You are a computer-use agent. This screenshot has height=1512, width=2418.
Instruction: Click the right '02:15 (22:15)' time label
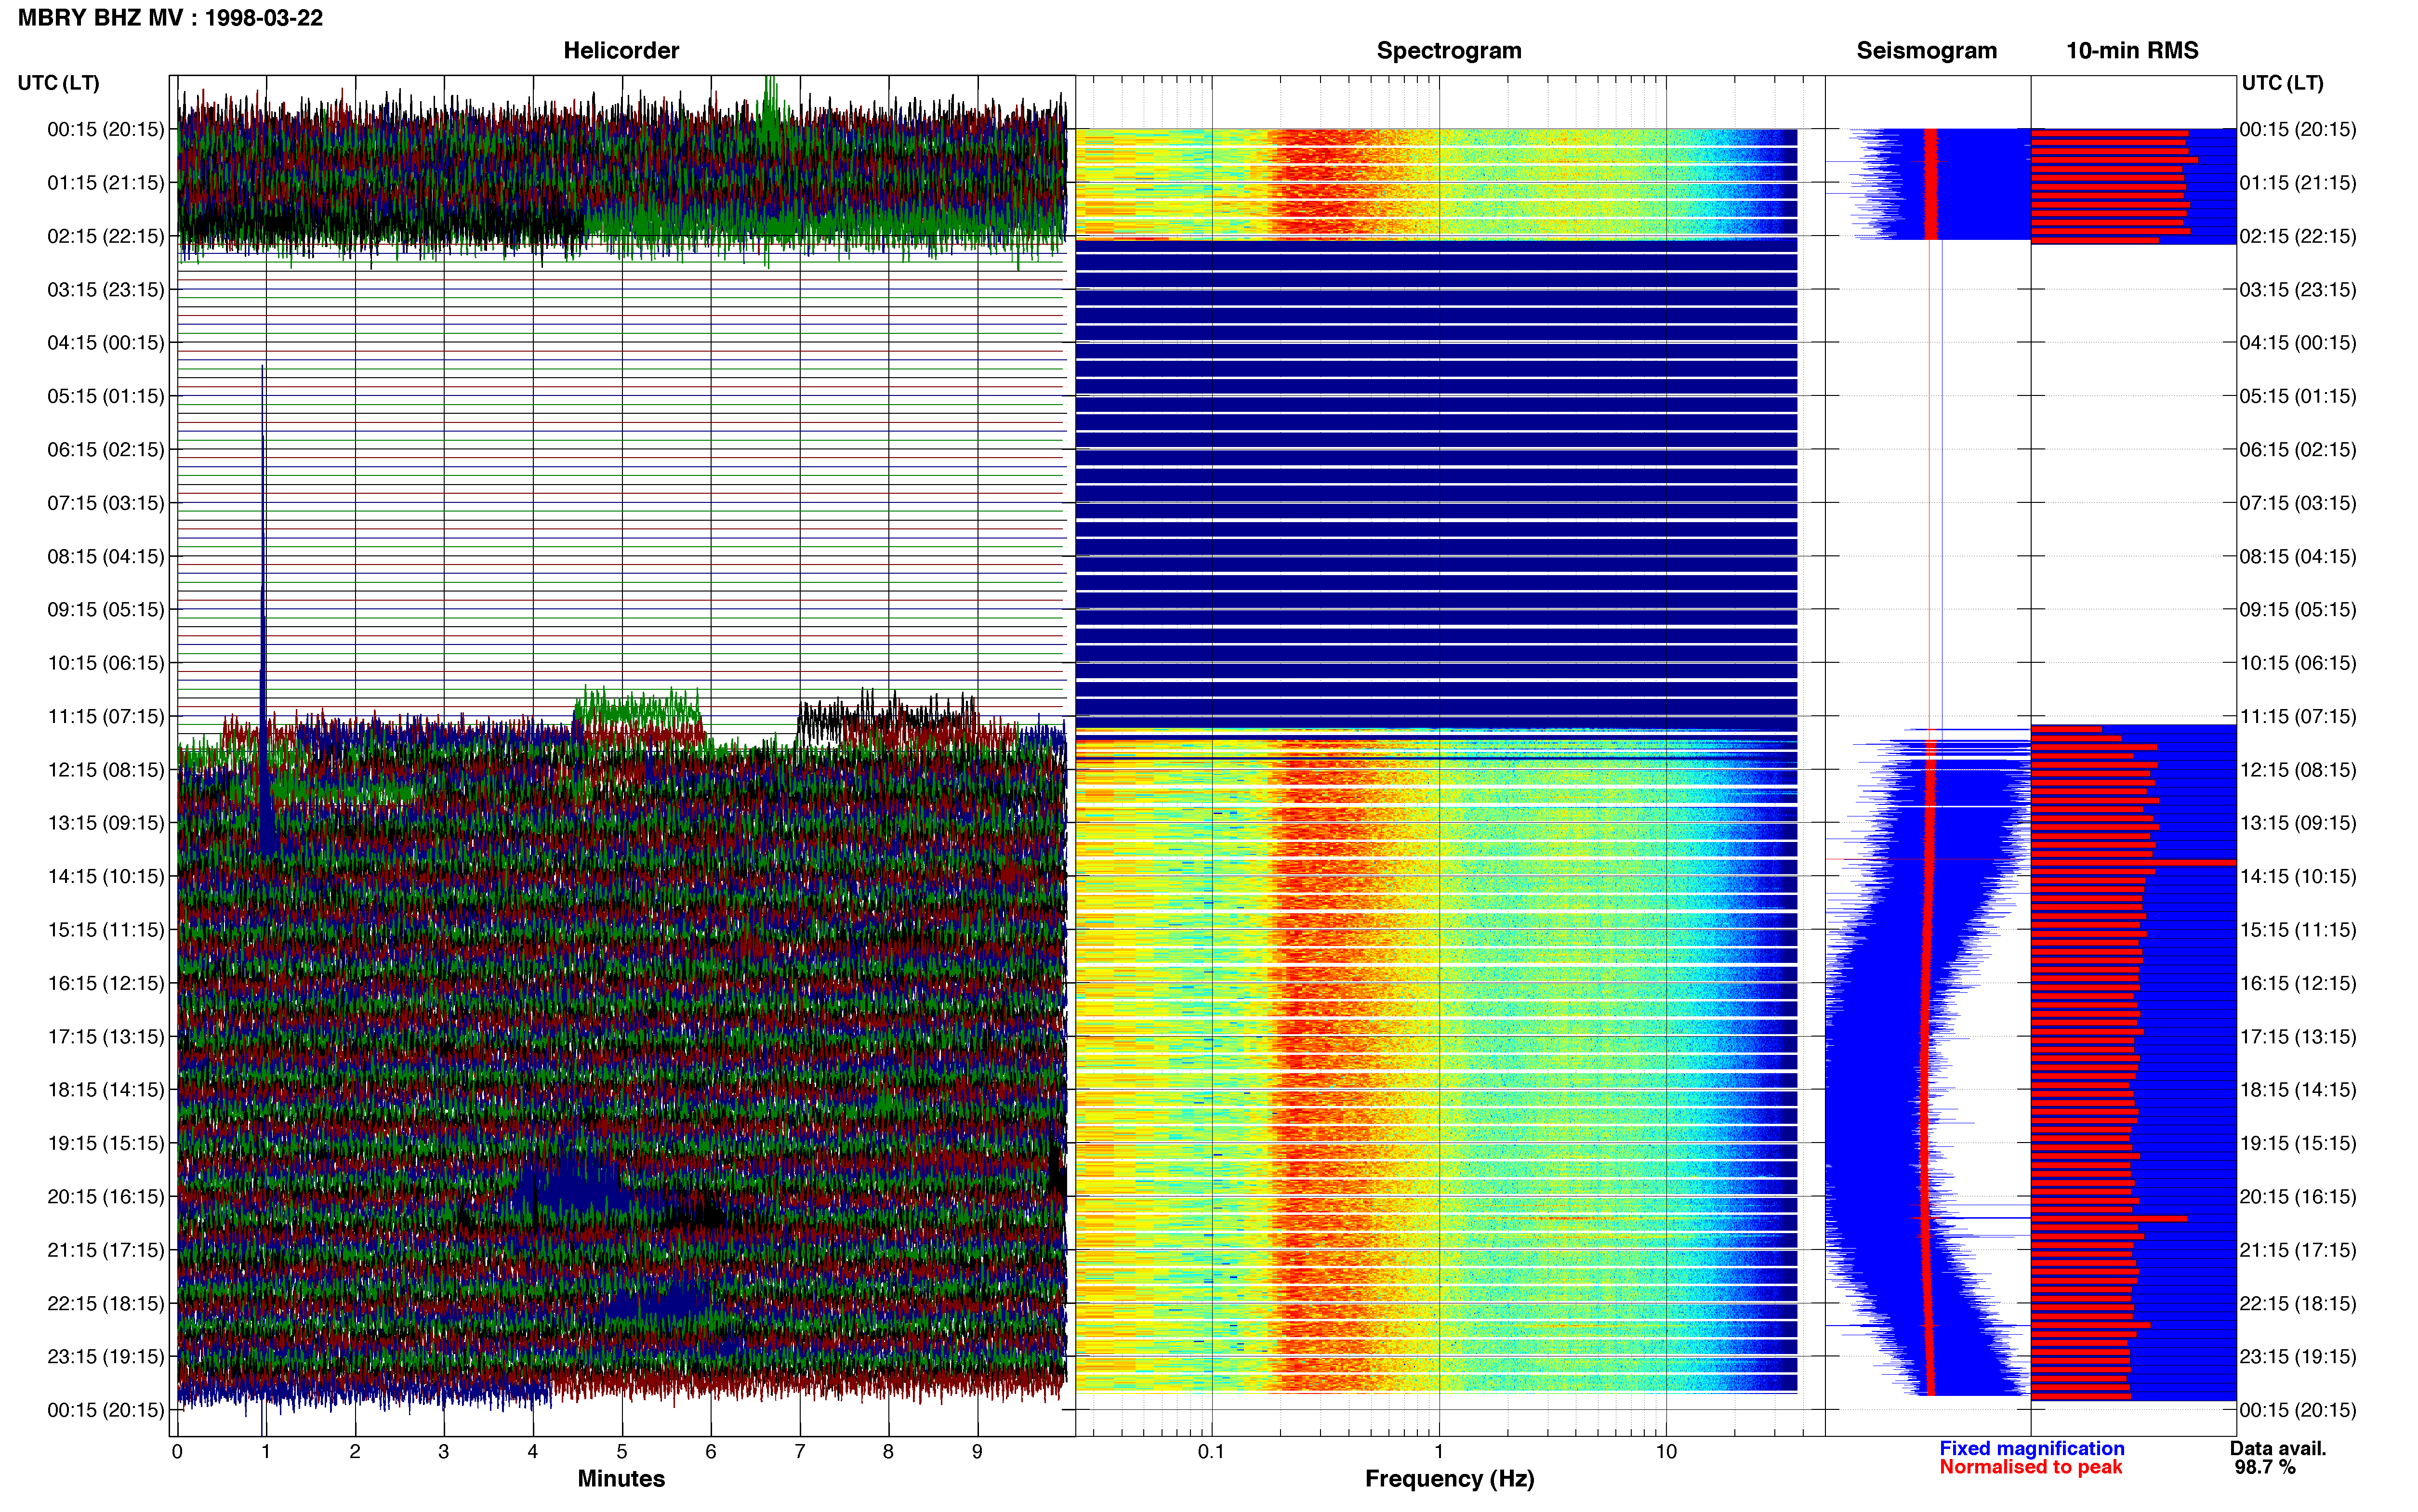(2297, 237)
